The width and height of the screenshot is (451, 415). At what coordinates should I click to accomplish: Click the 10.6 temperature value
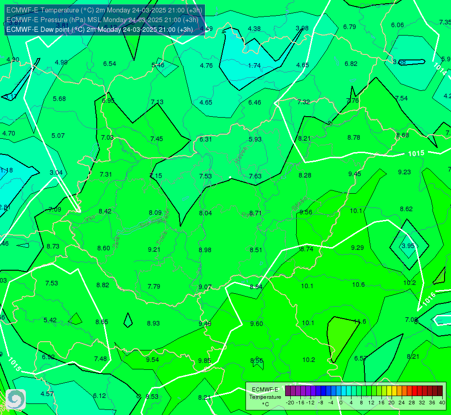click(358, 285)
